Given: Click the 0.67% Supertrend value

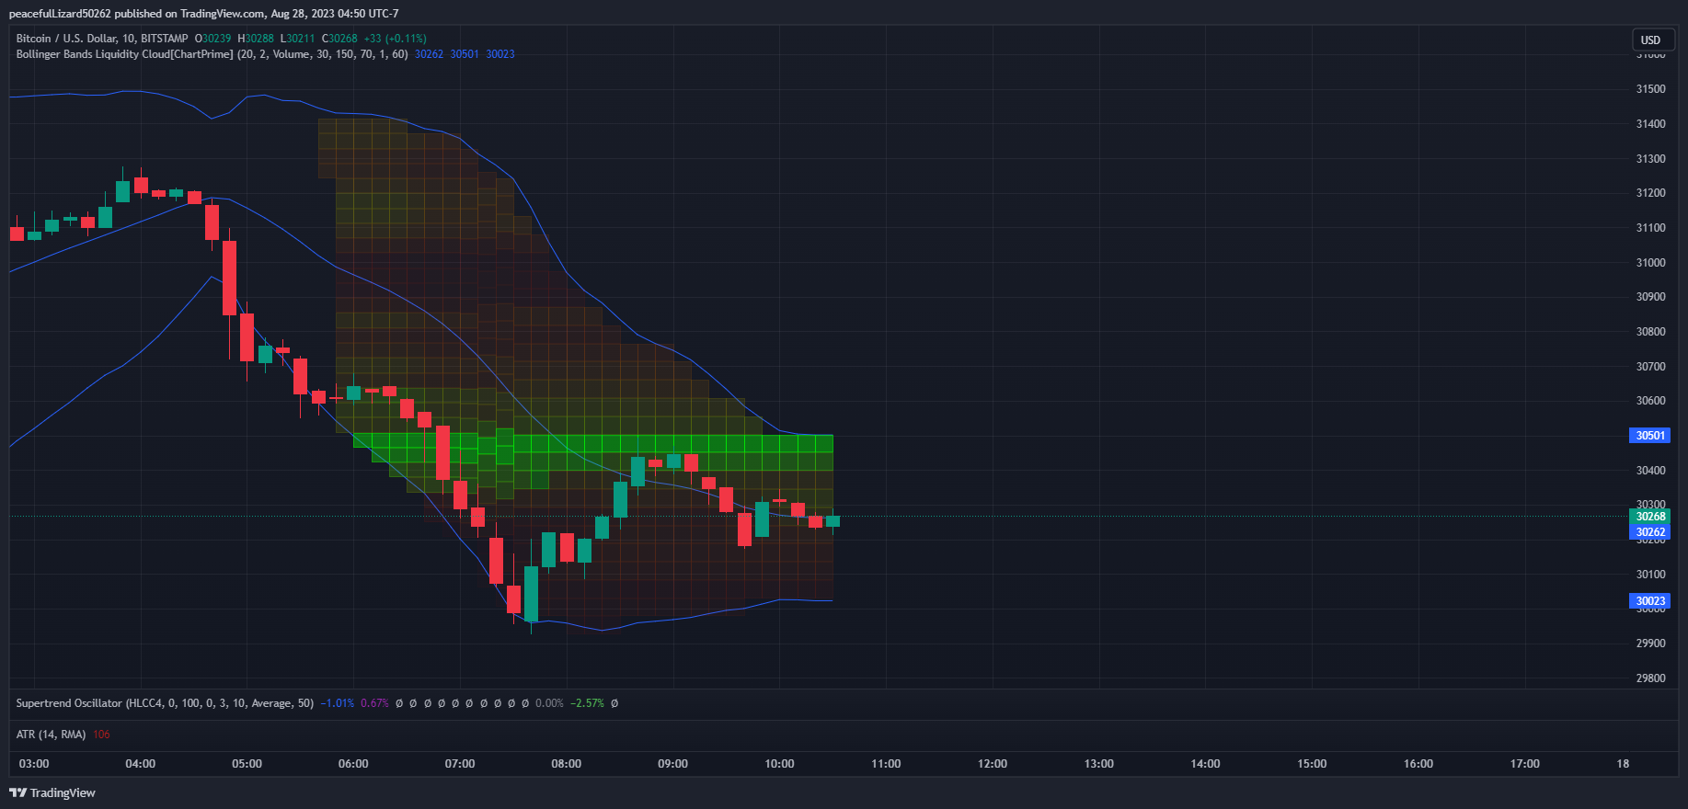Looking at the screenshot, I should [x=374, y=703].
